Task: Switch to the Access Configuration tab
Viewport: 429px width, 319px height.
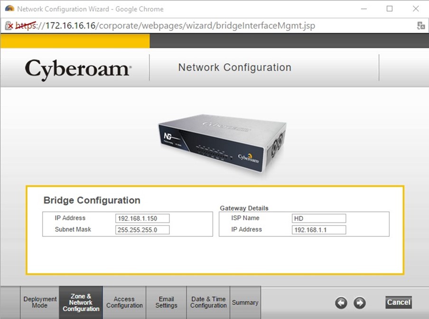Action: click(x=124, y=302)
